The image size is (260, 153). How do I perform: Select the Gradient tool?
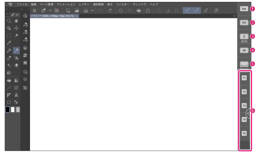[x=16, y=80]
